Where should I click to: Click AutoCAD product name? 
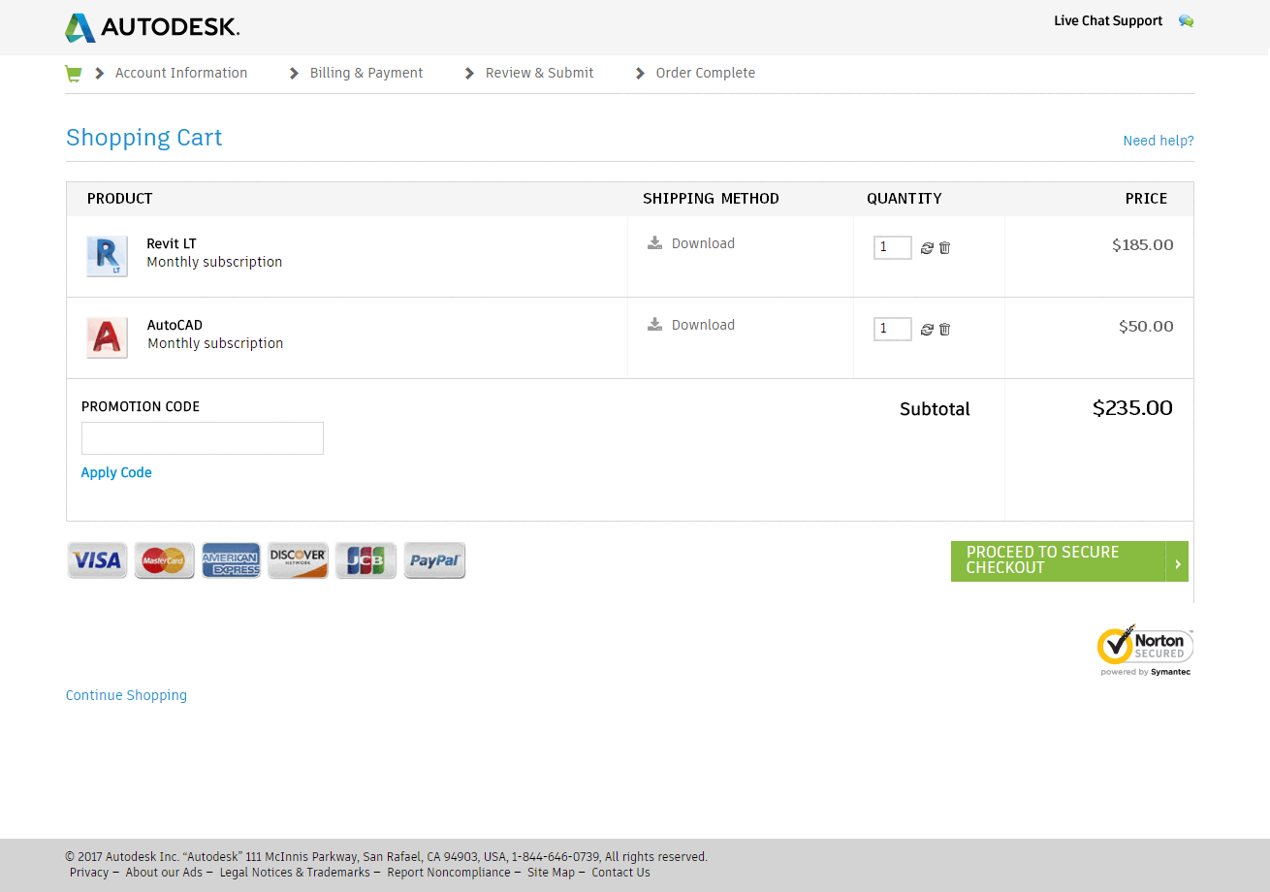pos(175,325)
